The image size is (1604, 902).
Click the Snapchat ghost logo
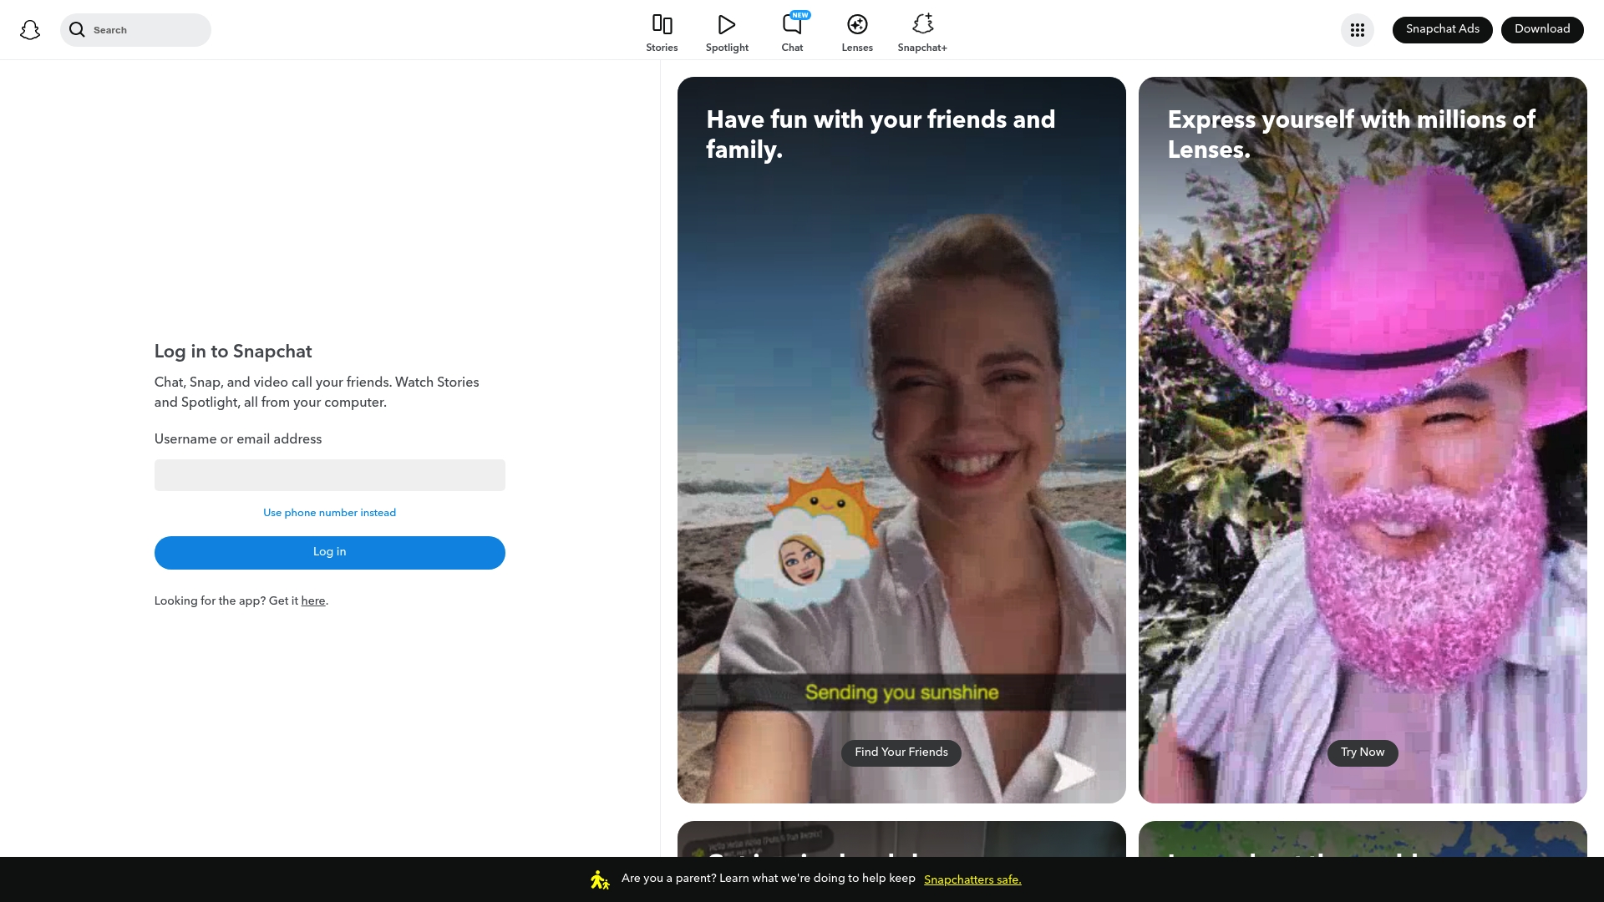tap(30, 29)
